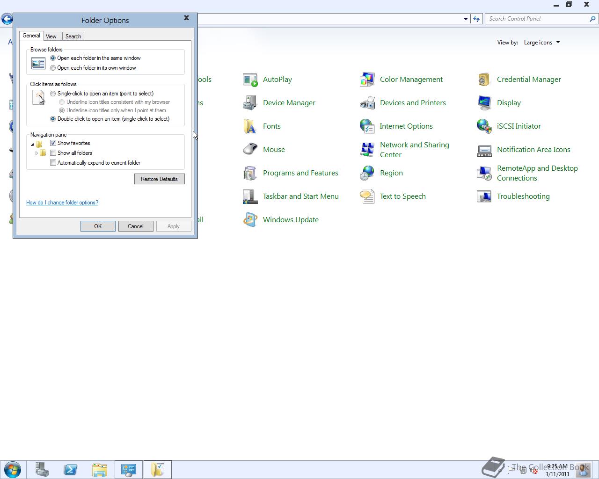The width and height of the screenshot is (599, 479).
Task: Close the Folder Options dialog
Action: click(186, 18)
